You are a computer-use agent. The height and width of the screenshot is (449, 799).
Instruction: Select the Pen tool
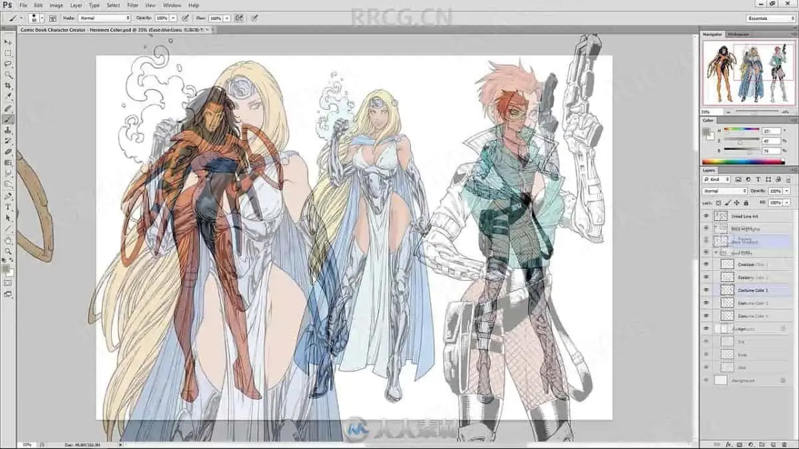(x=8, y=196)
